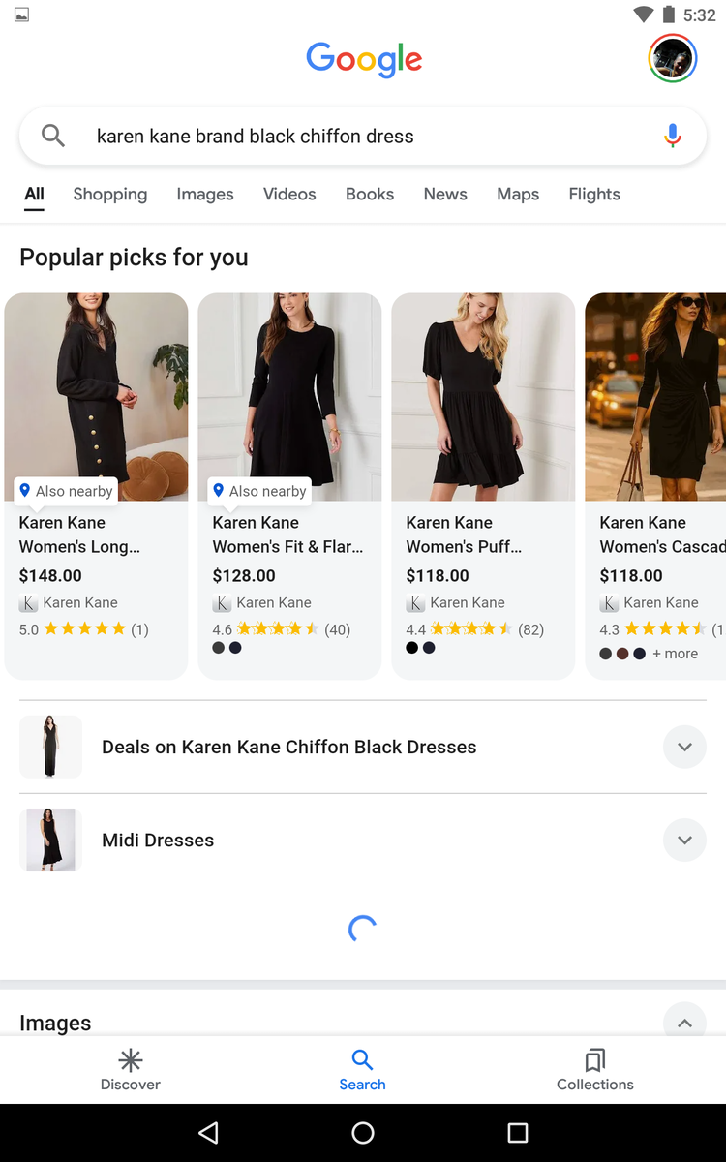Tap the Android back navigation triangle
This screenshot has width=726, height=1162.
208,1133
